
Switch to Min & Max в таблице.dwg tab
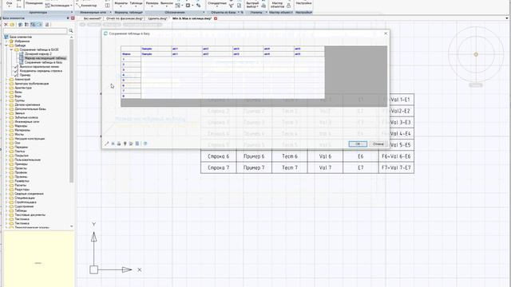point(192,18)
